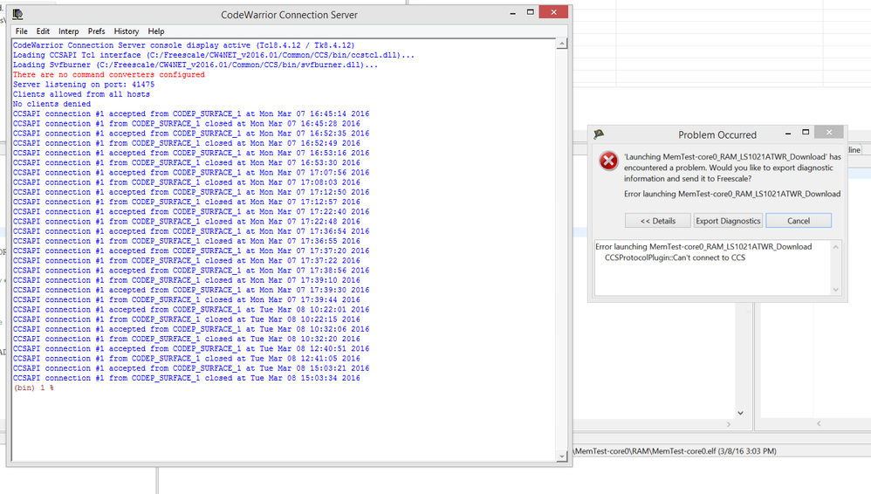This screenshot has width=871, height=494.
Task: Click the connection accepted line at 12:40:51
Action: pyautogui.click(x=191, y=348)
